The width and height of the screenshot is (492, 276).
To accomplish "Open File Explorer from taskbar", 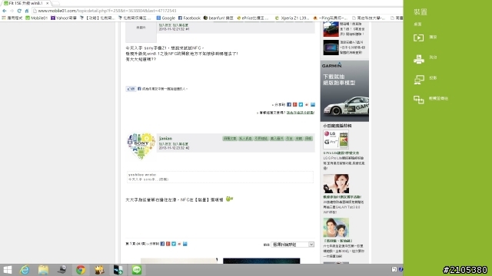I will click(43, 270).
